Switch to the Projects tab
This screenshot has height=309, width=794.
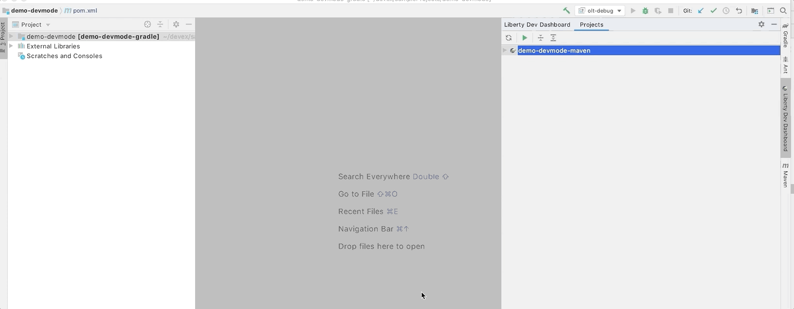pos(591,25)
